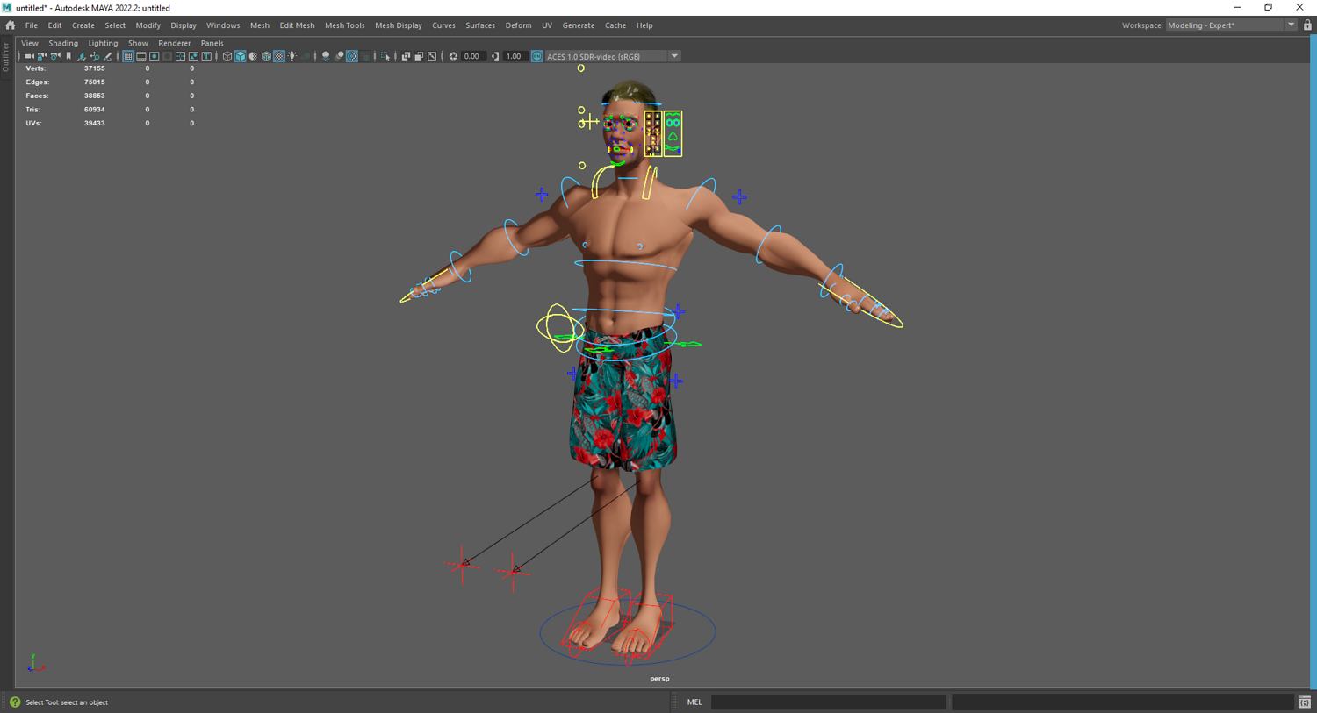Toggle the Gate Mask icon
1317x713 pixels.
[x=168, y=56]
